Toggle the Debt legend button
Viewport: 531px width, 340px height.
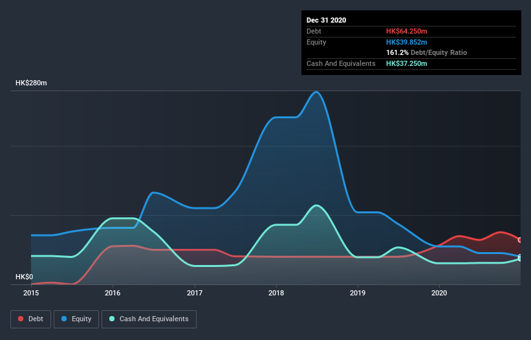31,319
